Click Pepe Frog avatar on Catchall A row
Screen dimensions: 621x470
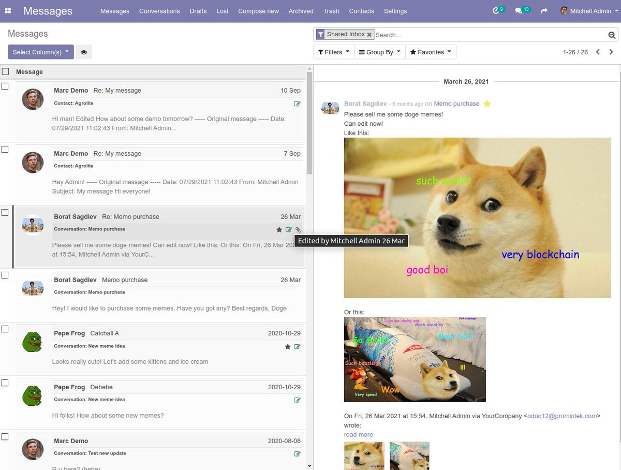pos(33,342)
